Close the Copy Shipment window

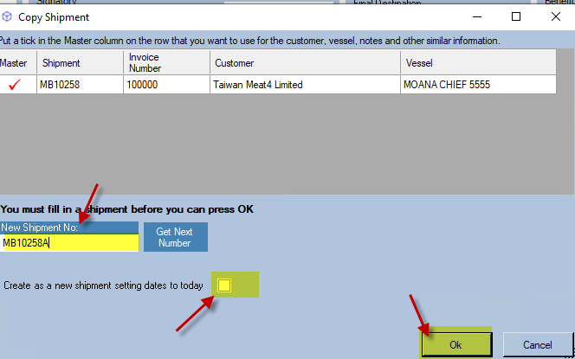pos(556,16)
